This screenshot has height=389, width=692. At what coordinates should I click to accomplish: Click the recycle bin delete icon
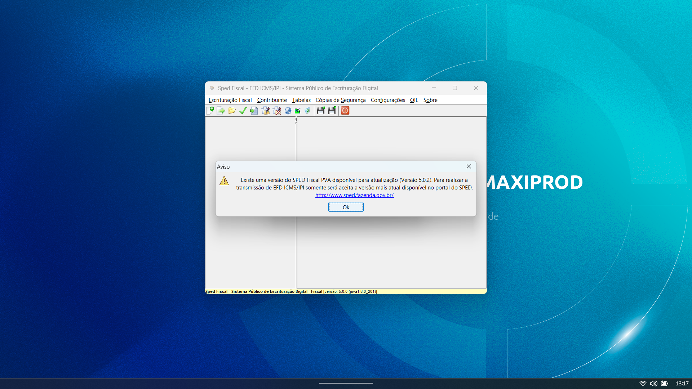(x=307, y=111)
